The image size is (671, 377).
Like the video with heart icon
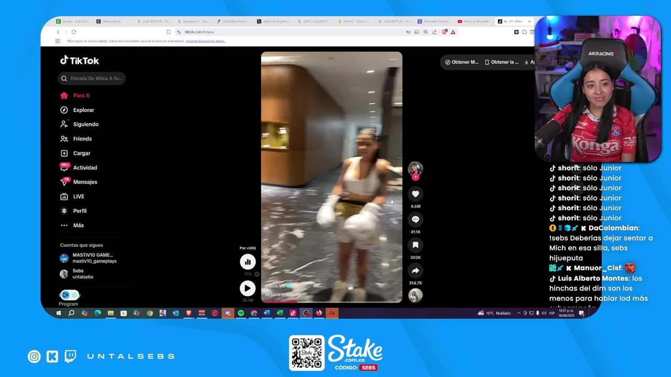[415, 194]
